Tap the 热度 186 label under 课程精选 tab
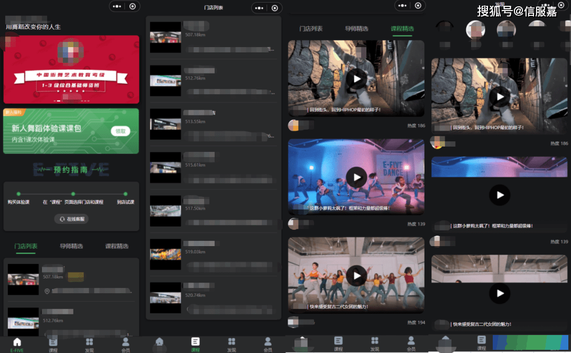The width and height of the screenshot is (571, 353). [x=416, y=125]
